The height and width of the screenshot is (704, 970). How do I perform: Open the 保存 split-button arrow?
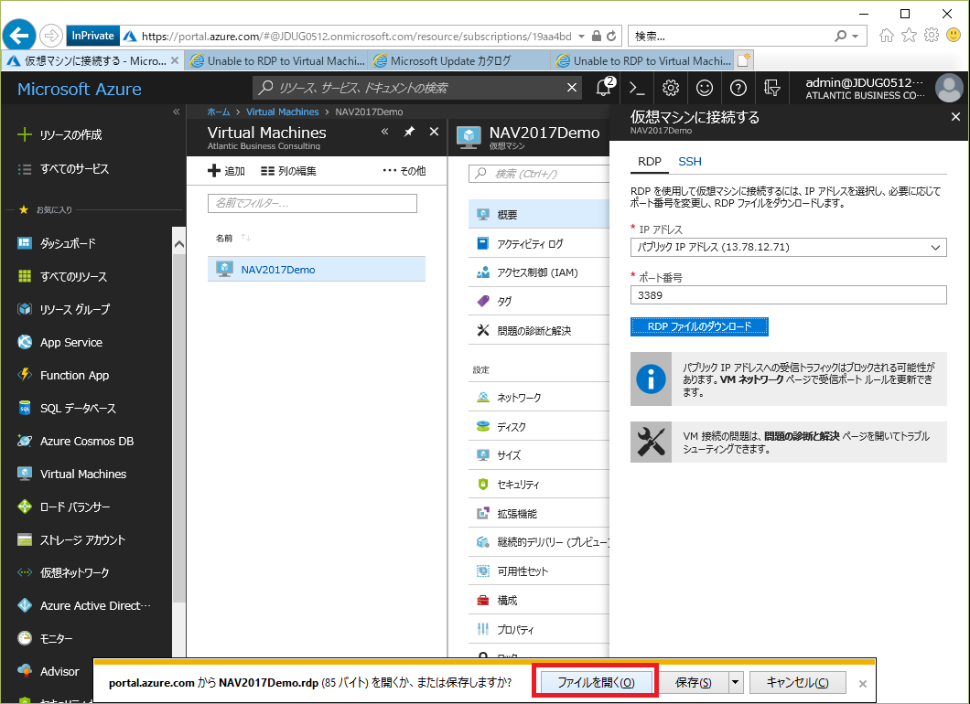tap(736, 682)
